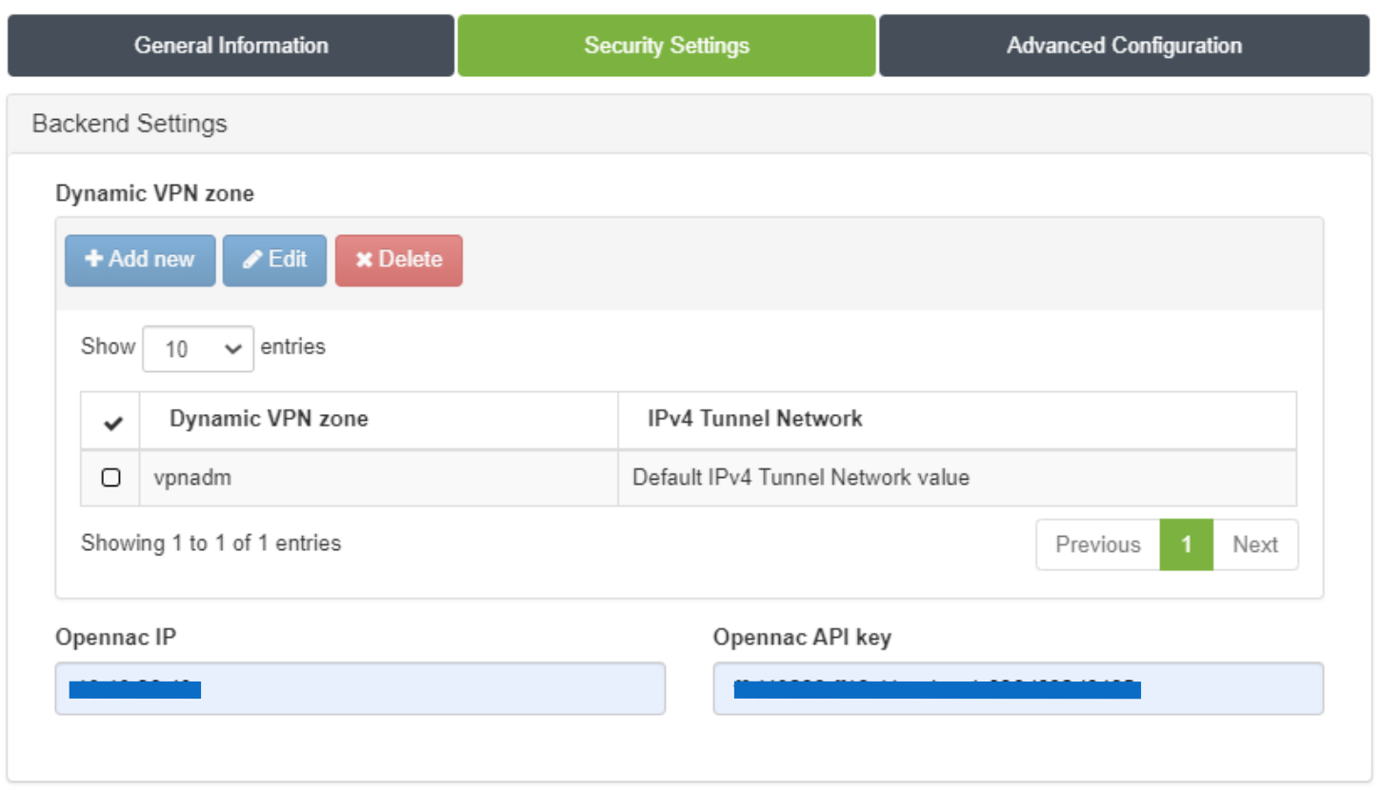Open the Advanced Configuration tab
Image resolution: width=1381 pixels, height=790 pixels.
click(x=1124, y=46)
